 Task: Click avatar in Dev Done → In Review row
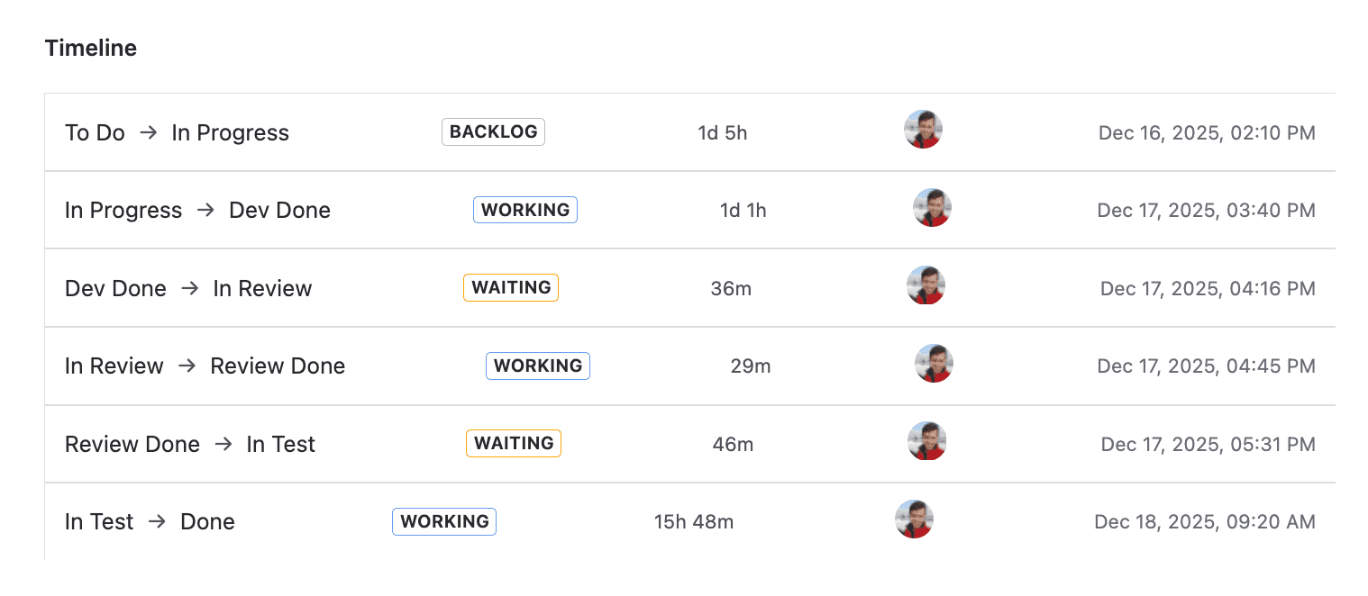pos(926,285)
